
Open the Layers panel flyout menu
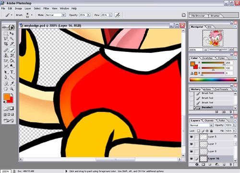click(x=235, y=121)
